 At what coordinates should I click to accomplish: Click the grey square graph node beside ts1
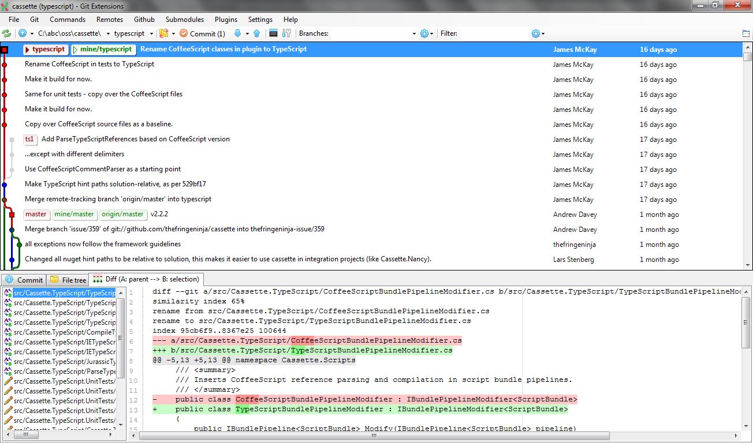12,140
